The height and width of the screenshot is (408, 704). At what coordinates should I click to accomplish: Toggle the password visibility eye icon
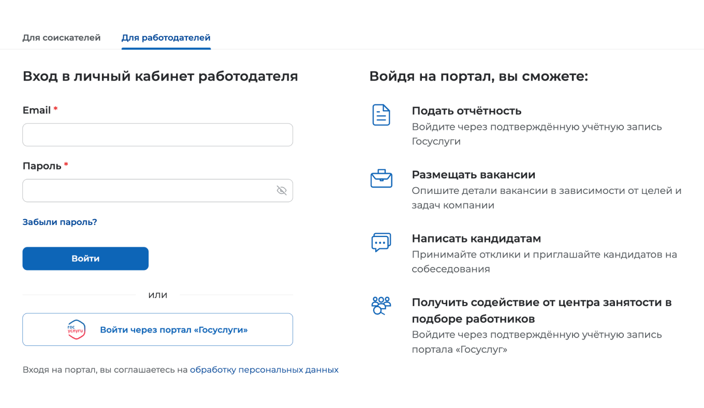coord(282,190)
